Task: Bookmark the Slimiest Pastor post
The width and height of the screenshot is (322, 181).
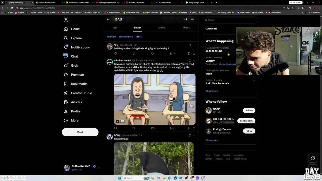Action: click(x=189, y=128)
